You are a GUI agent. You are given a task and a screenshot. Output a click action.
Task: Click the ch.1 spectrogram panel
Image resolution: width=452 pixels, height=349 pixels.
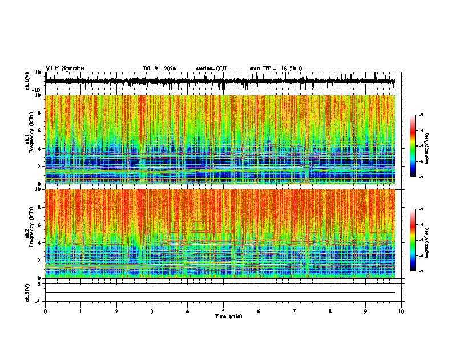(220, 139)
